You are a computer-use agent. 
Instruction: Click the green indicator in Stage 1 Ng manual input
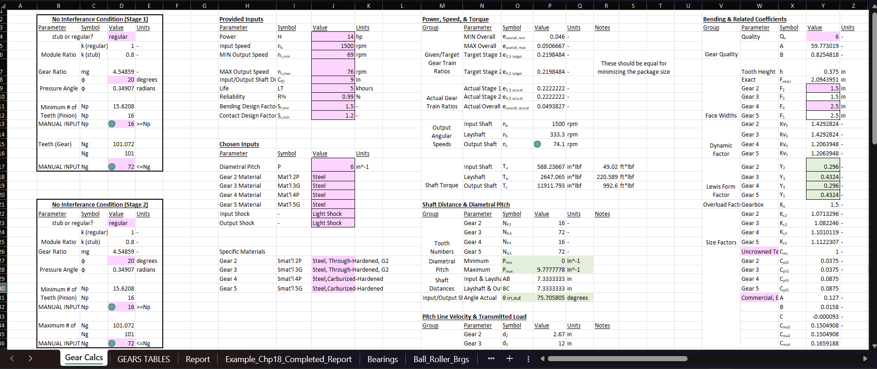[112, 167]
